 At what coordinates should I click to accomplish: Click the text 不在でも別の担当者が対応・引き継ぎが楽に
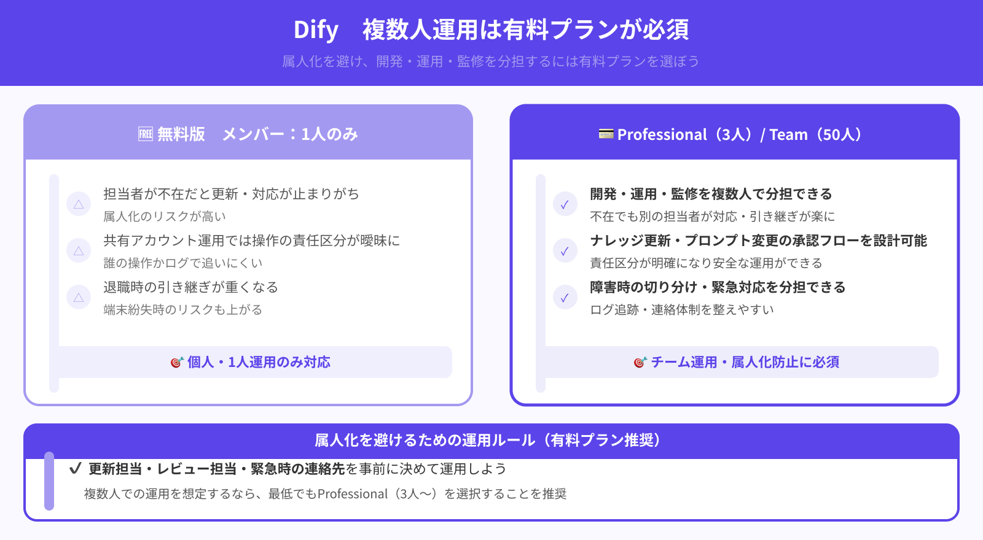tap(713, 217)
